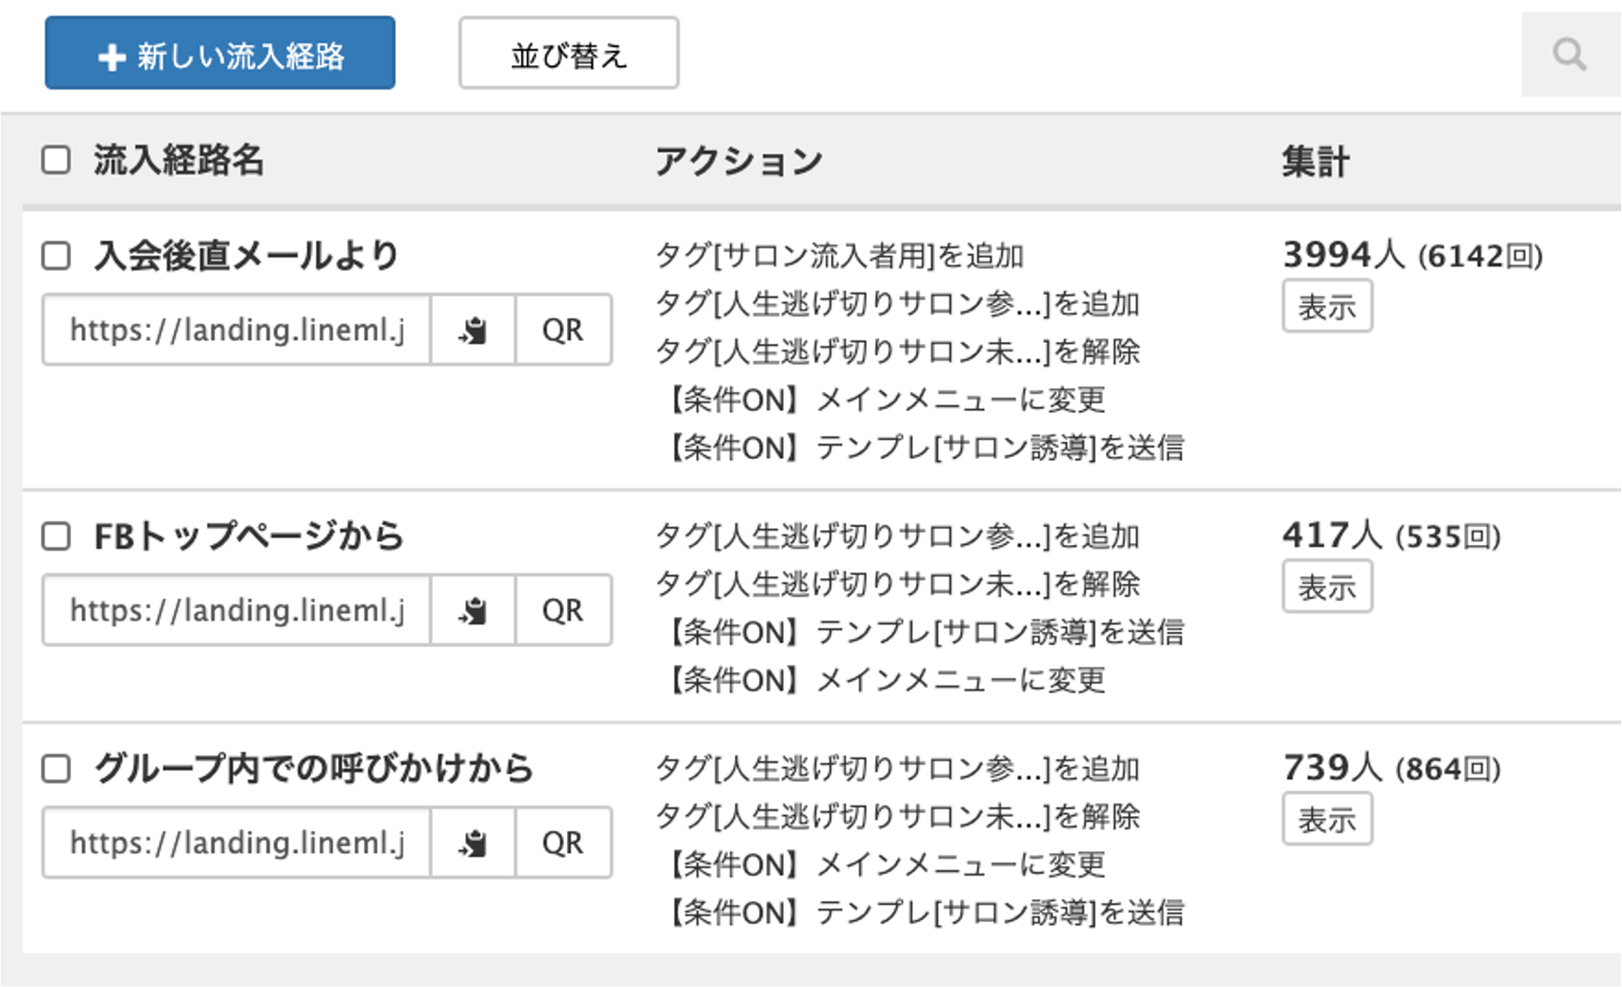1622x987 pixels.
Task: Click 表示 button under 417人
Action: pyautogui.click(x=1327, y=587)
